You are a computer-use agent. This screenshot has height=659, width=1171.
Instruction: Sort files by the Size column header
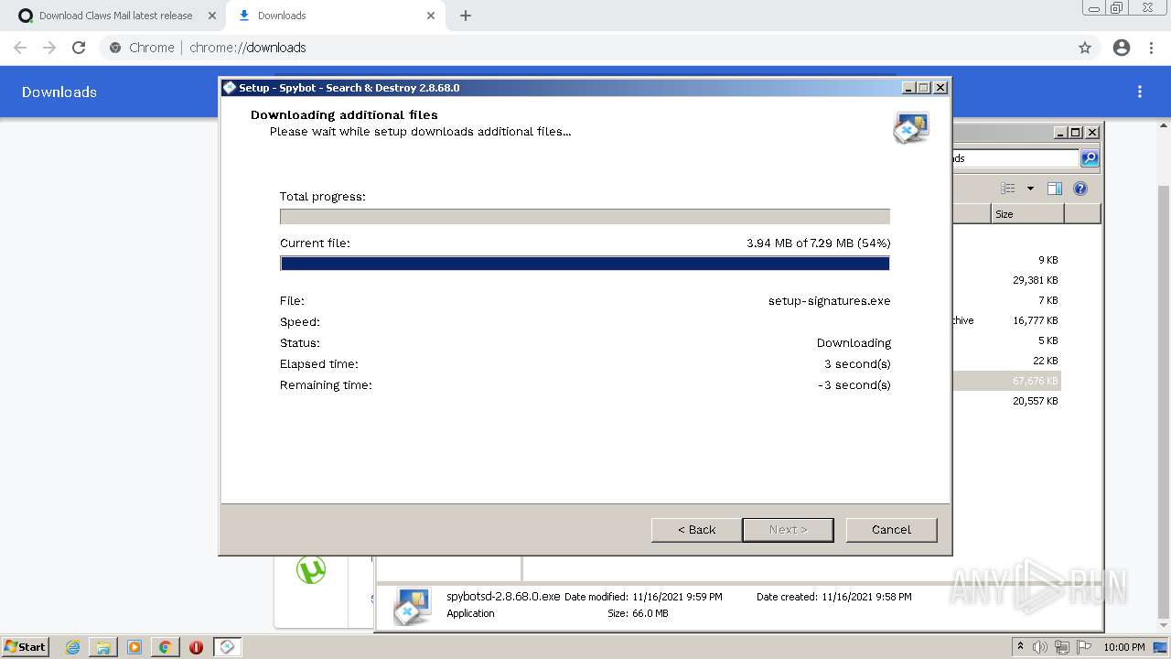click(x=1027, y=214)
